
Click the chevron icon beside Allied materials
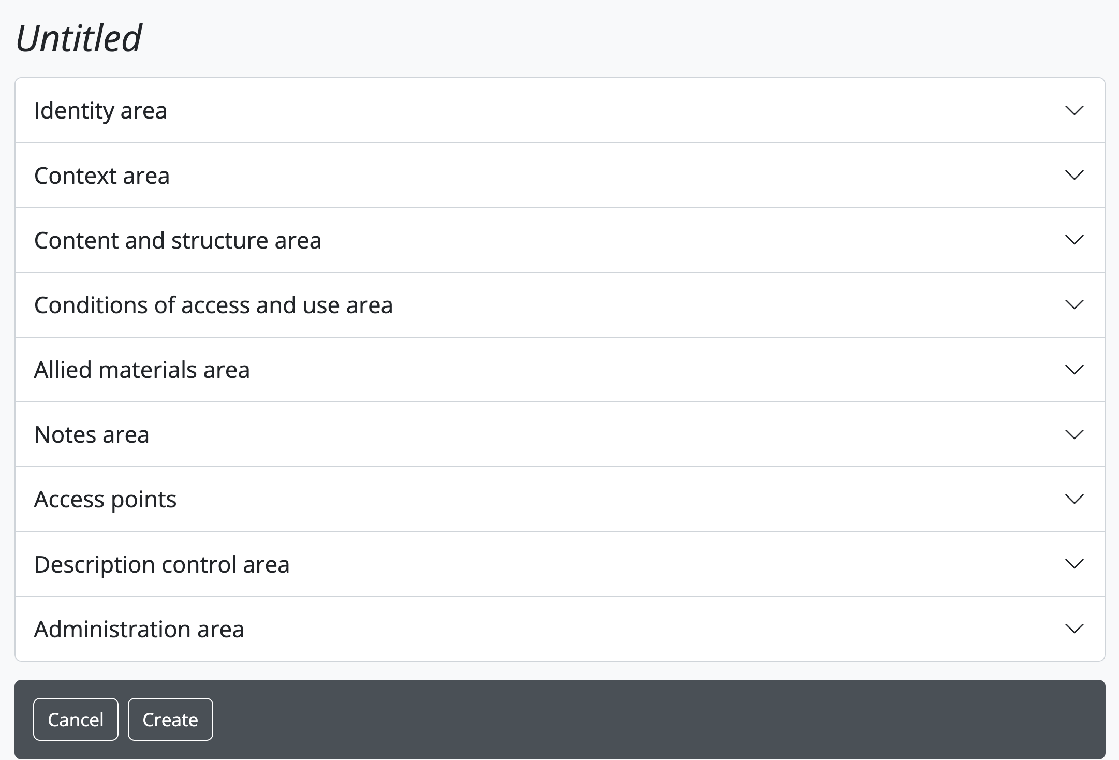(1074, 370)
